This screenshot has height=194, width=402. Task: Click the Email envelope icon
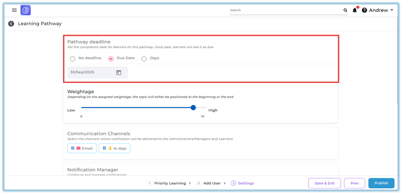coord(79,148)
